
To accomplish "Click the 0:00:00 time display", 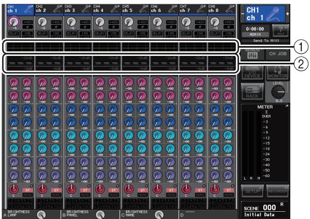I will click(x=255, y=29).
